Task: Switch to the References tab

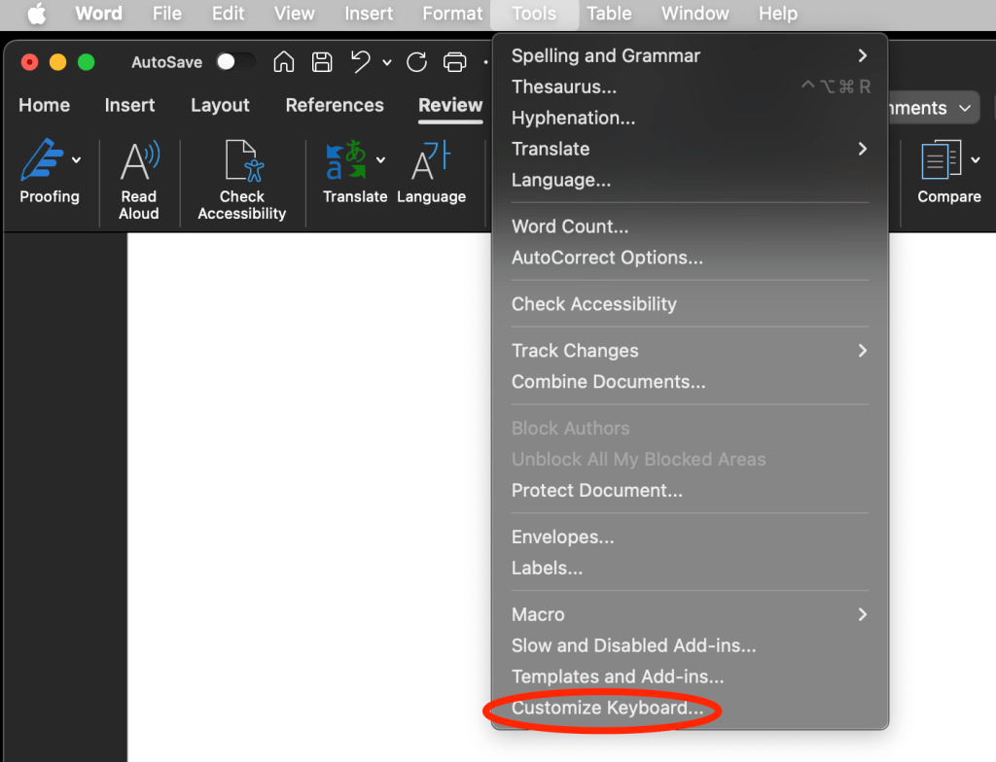Action: (335, 105)
